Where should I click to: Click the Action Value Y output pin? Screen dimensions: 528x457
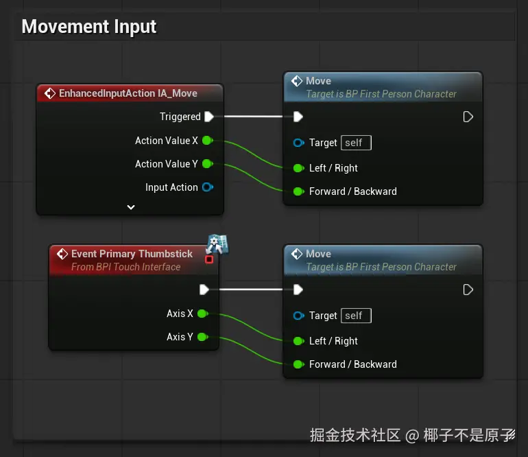[x=207, y=164]
